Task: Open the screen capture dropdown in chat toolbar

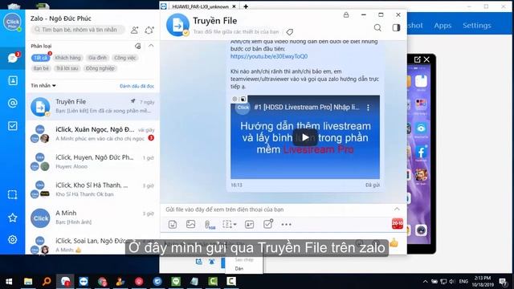Action: coord(230,224)
